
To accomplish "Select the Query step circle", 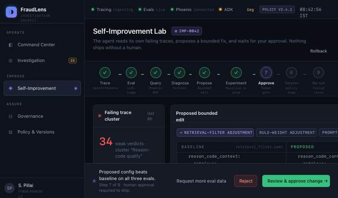I will click(x=156, y=73).
